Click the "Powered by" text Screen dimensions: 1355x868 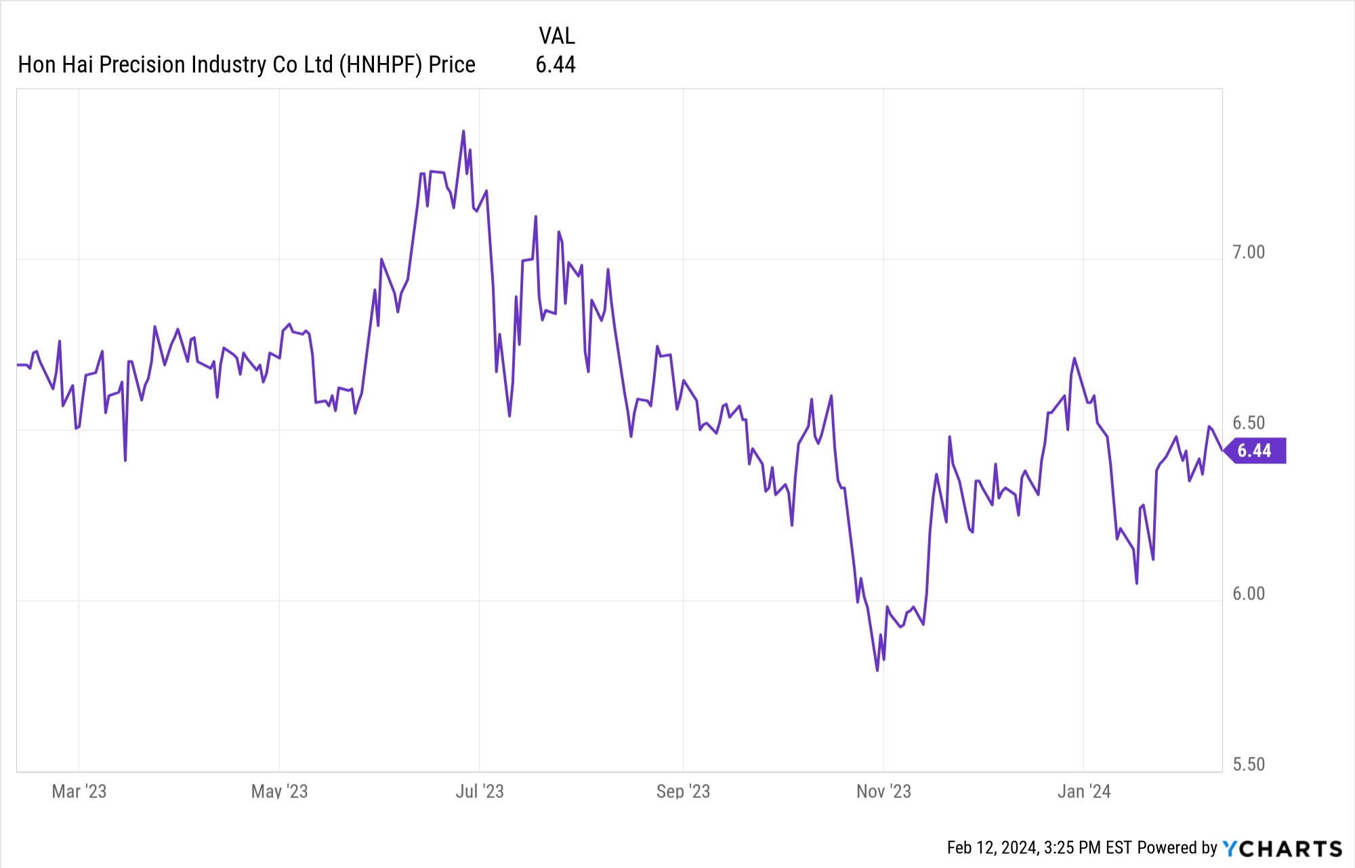pos(1177,848)
